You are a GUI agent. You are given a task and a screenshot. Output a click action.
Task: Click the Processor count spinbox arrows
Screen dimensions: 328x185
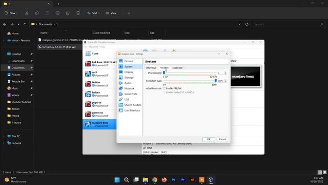[225, 73]
